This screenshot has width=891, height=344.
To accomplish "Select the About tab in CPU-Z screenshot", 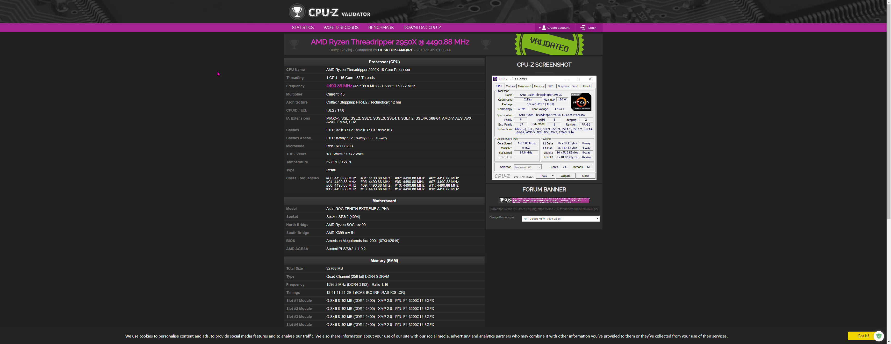I will coord(586,86).
